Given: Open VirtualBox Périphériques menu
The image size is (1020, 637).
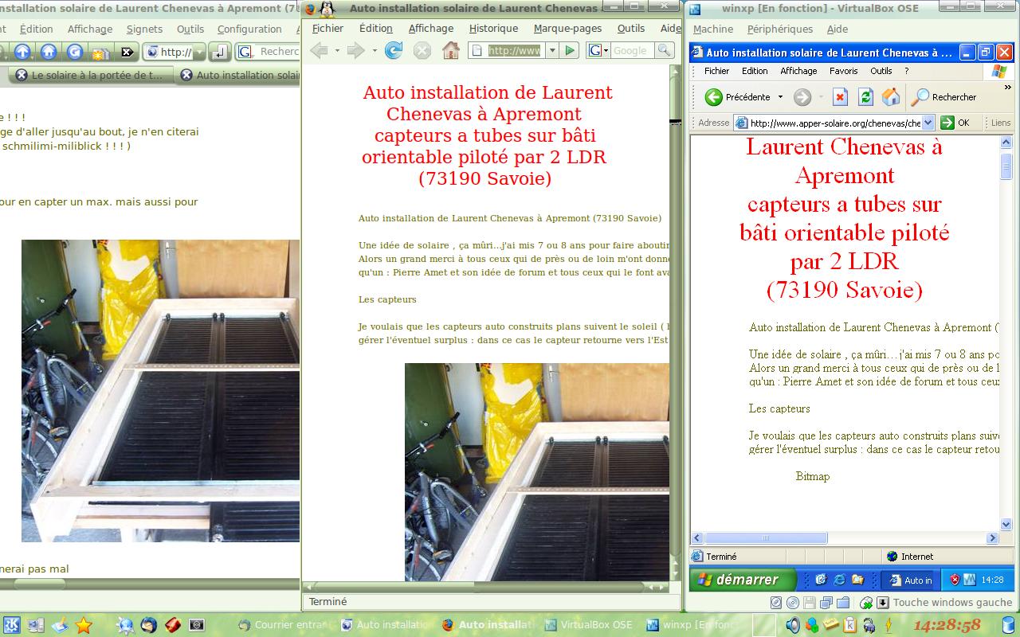Looking at the screenshot, I should click(x=779, y=29).
